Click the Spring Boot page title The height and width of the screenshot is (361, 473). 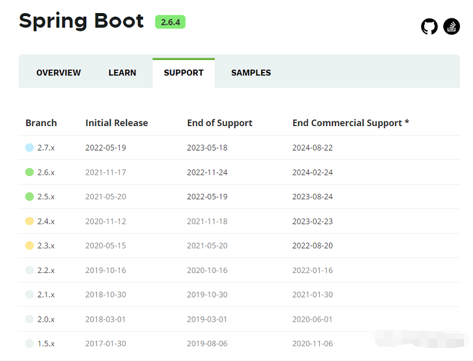point(81,21)
